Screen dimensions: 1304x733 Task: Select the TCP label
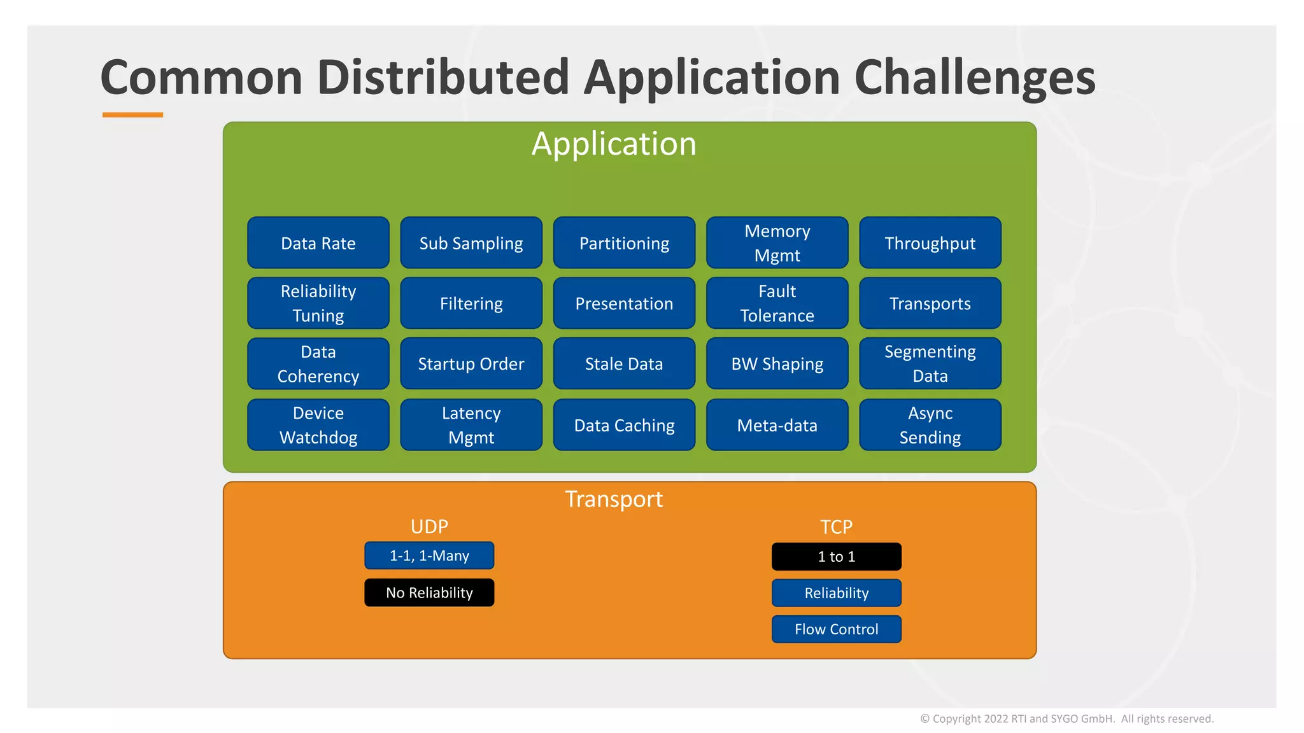tap(837, 527)
